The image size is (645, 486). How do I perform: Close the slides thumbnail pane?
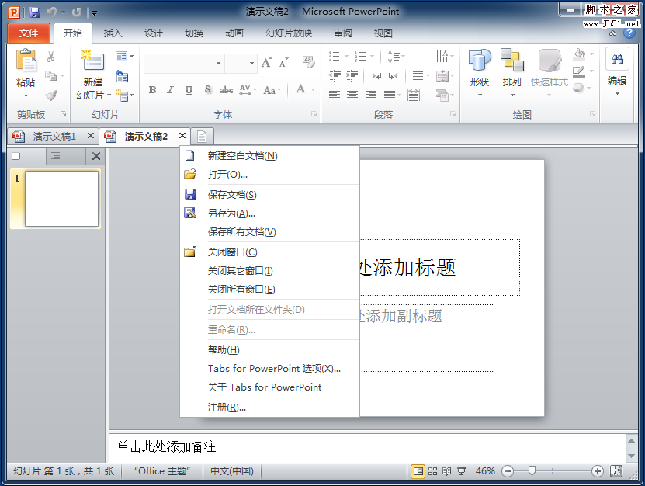(x=96, y=156)
